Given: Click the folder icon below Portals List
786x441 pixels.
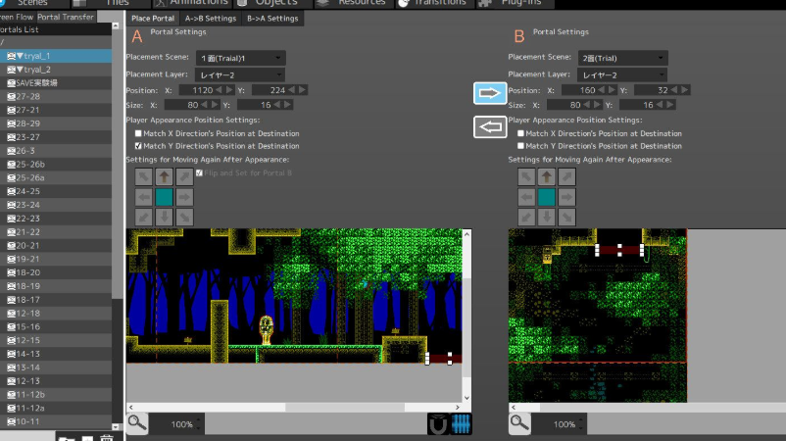Looking at the screenshot, I should tap(67, 438).
